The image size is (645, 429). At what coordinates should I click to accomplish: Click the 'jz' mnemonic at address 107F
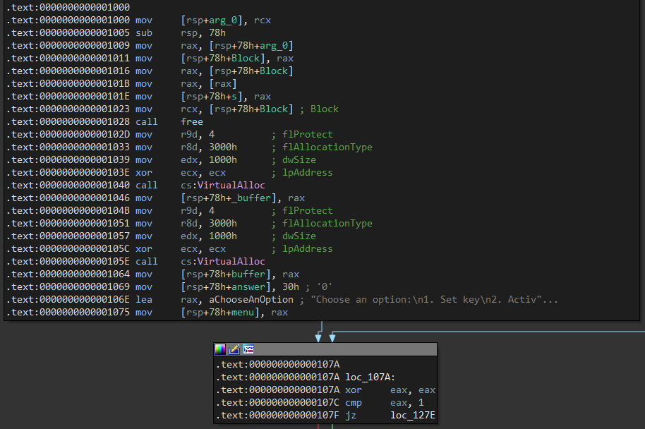[x=351, y=415]
